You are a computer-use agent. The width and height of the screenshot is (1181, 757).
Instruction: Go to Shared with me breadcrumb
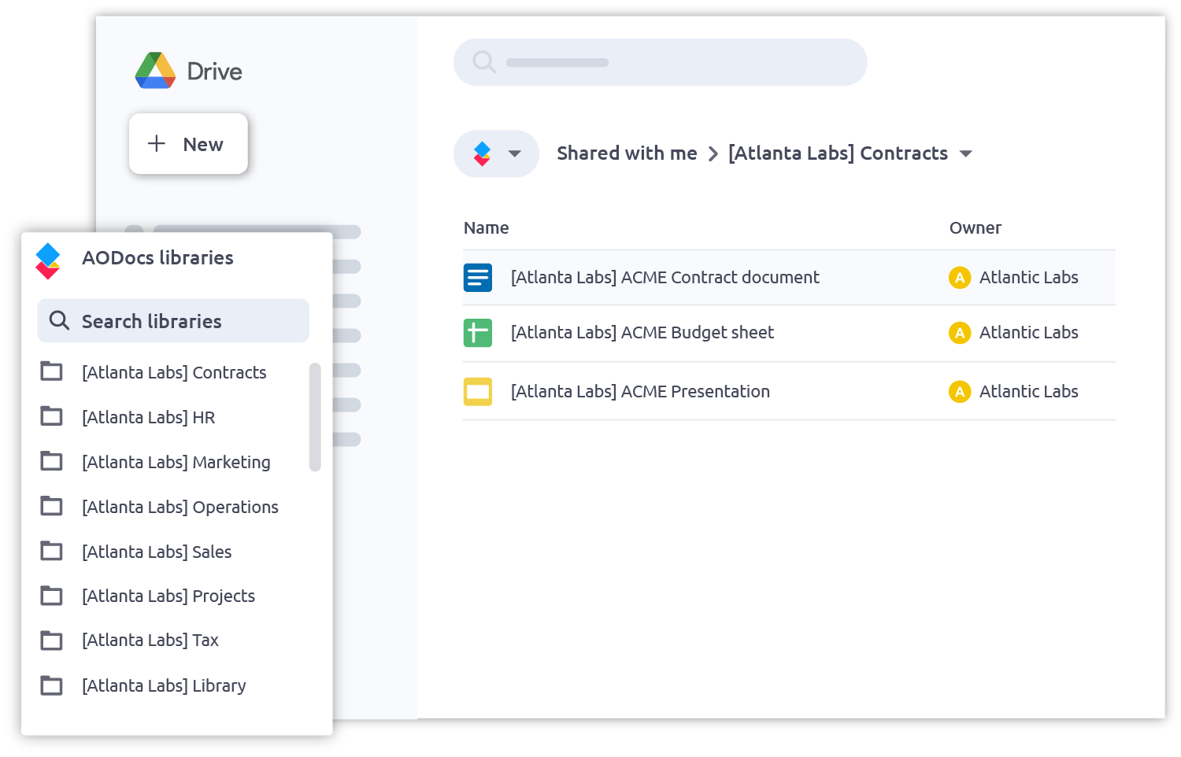(627, 153)
